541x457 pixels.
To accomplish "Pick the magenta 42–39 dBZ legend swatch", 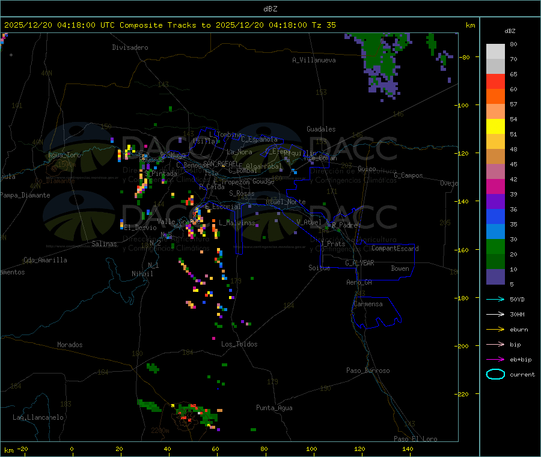I will coord(495,186).
